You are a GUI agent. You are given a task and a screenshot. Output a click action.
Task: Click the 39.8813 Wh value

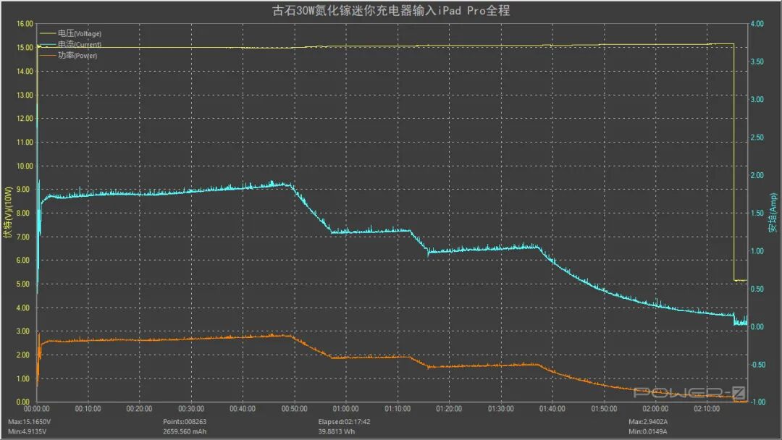click(337, 431)
